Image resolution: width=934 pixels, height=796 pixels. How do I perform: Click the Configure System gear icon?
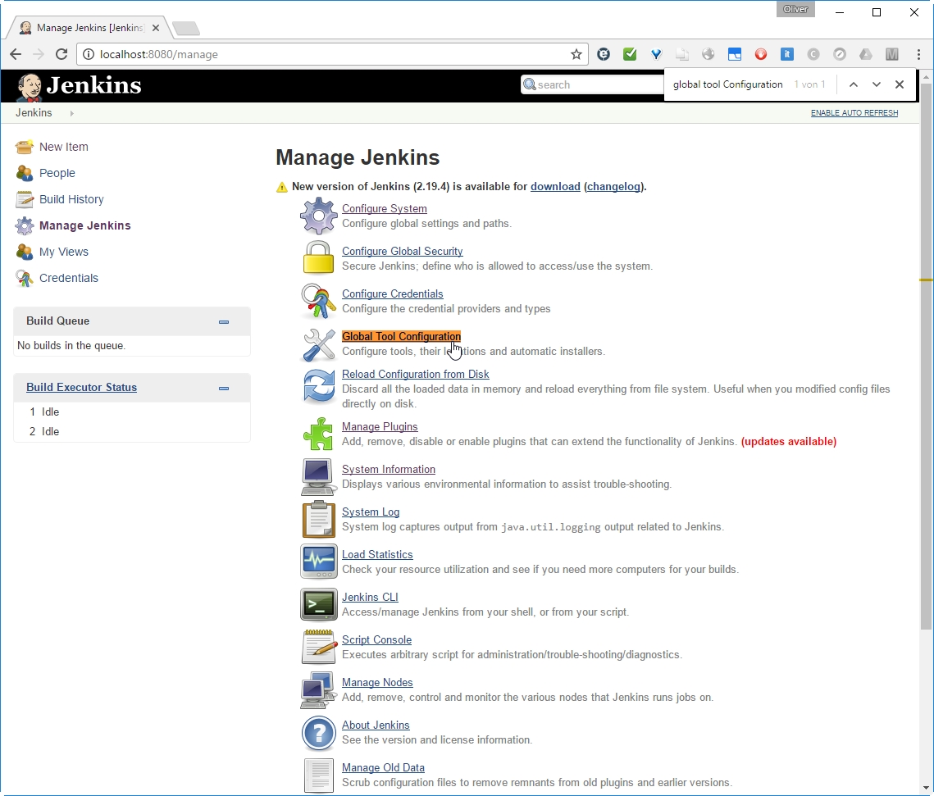coord(318,216)
